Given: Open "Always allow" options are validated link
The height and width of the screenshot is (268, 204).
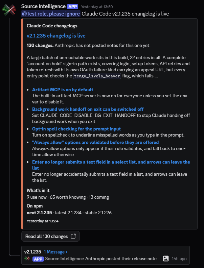Looking at the screenshot, I should 95,142.
